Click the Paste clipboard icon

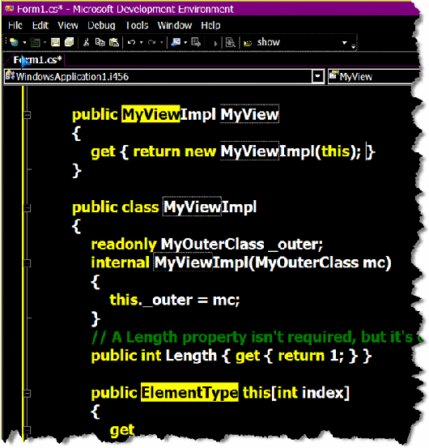tap(114, 43)
